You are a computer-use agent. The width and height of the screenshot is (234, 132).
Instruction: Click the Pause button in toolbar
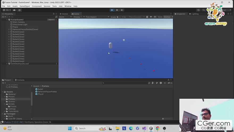117,10
